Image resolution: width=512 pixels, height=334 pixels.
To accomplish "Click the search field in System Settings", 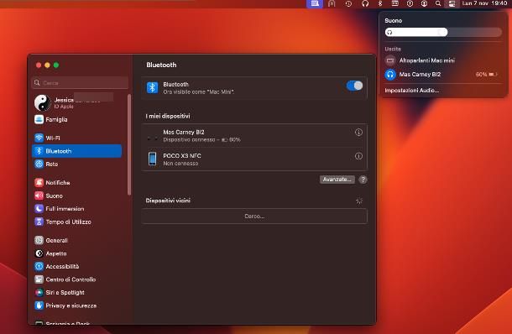I will [80, 83].
